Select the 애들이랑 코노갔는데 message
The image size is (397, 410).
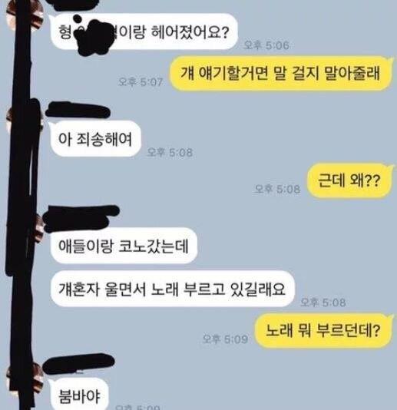coord(124,246)
